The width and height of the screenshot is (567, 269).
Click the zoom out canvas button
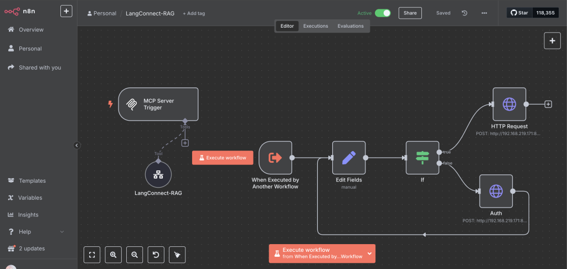tap(135, 255)
